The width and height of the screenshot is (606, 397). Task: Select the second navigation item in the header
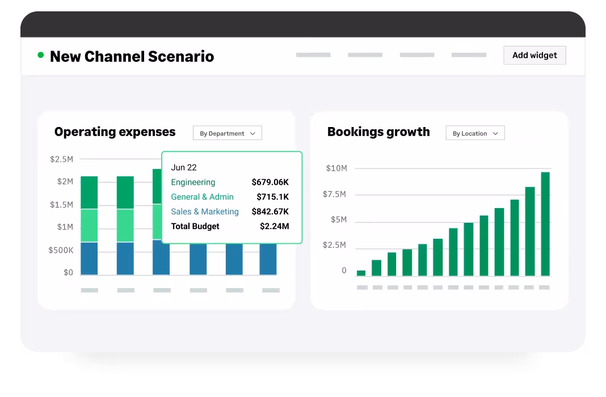pos(365,55)
